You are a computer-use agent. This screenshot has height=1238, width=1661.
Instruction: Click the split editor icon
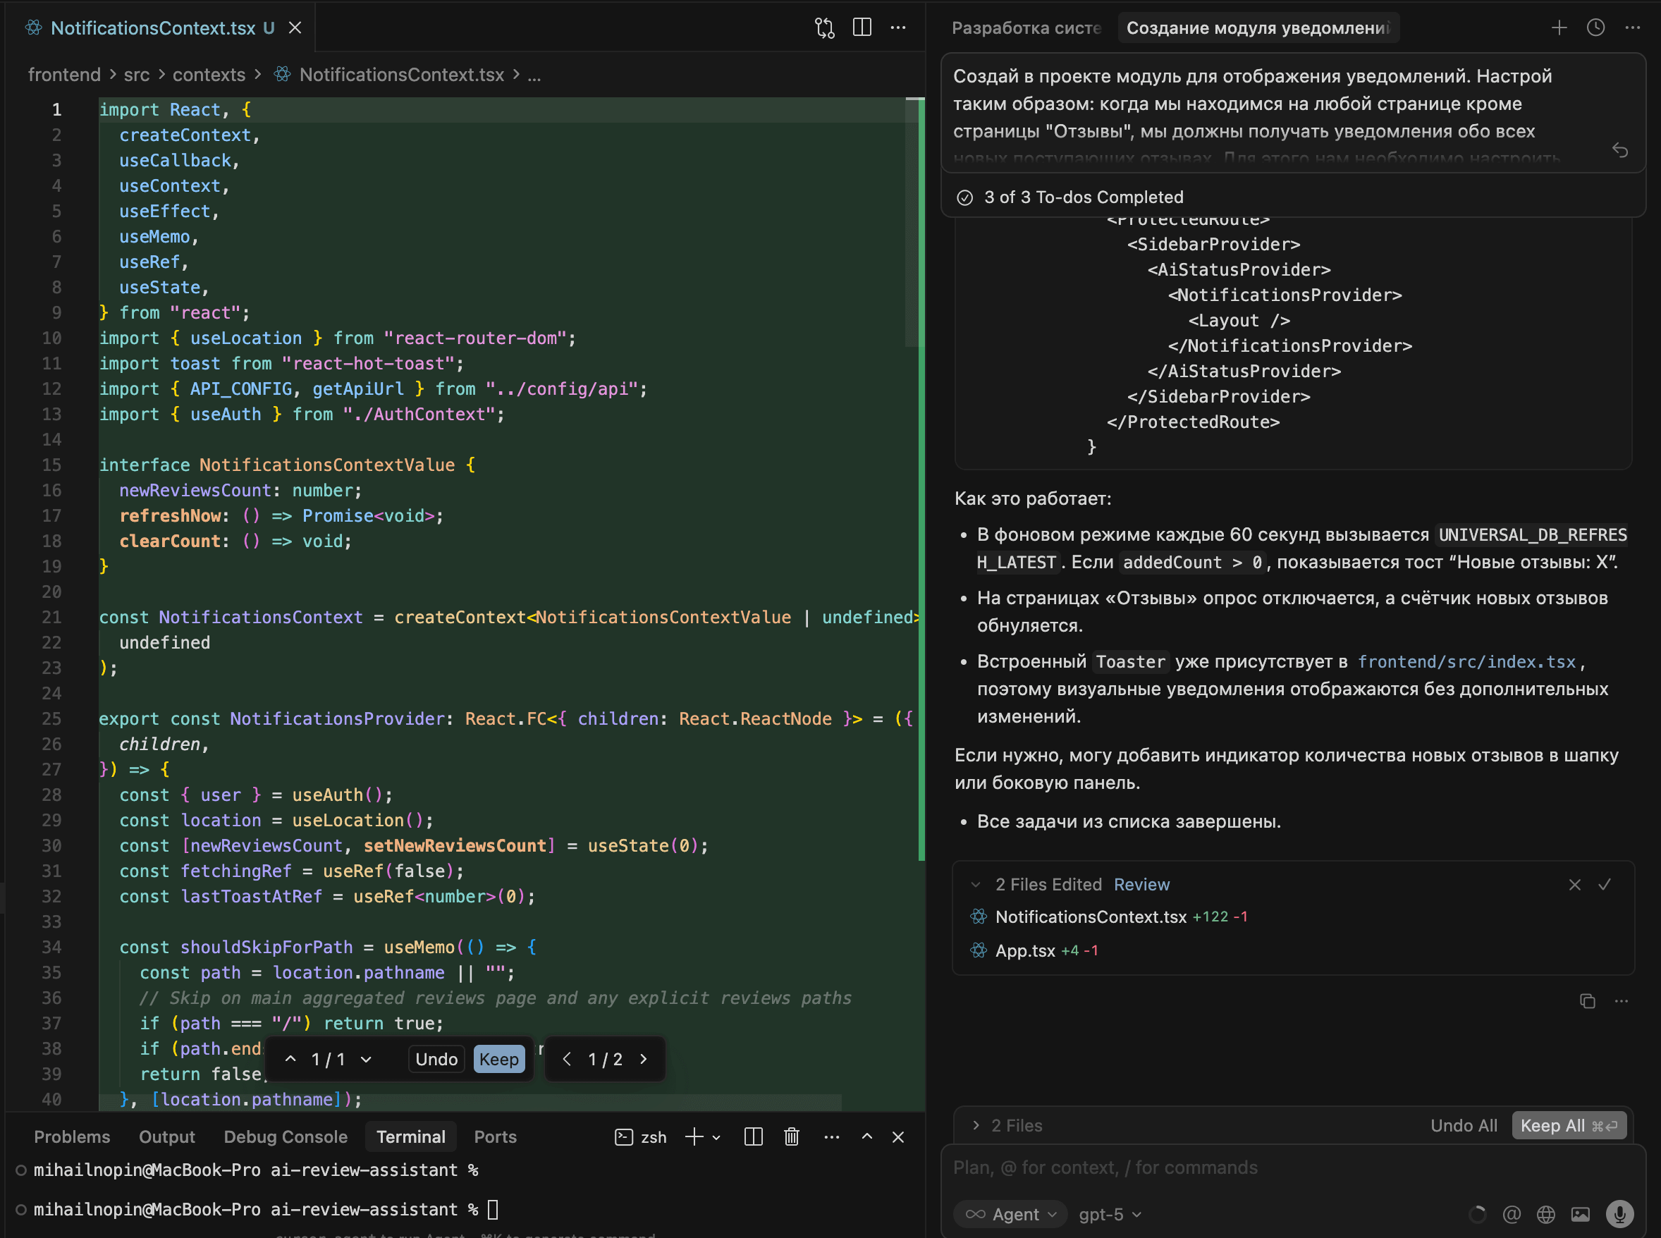(x=862, y=28)
